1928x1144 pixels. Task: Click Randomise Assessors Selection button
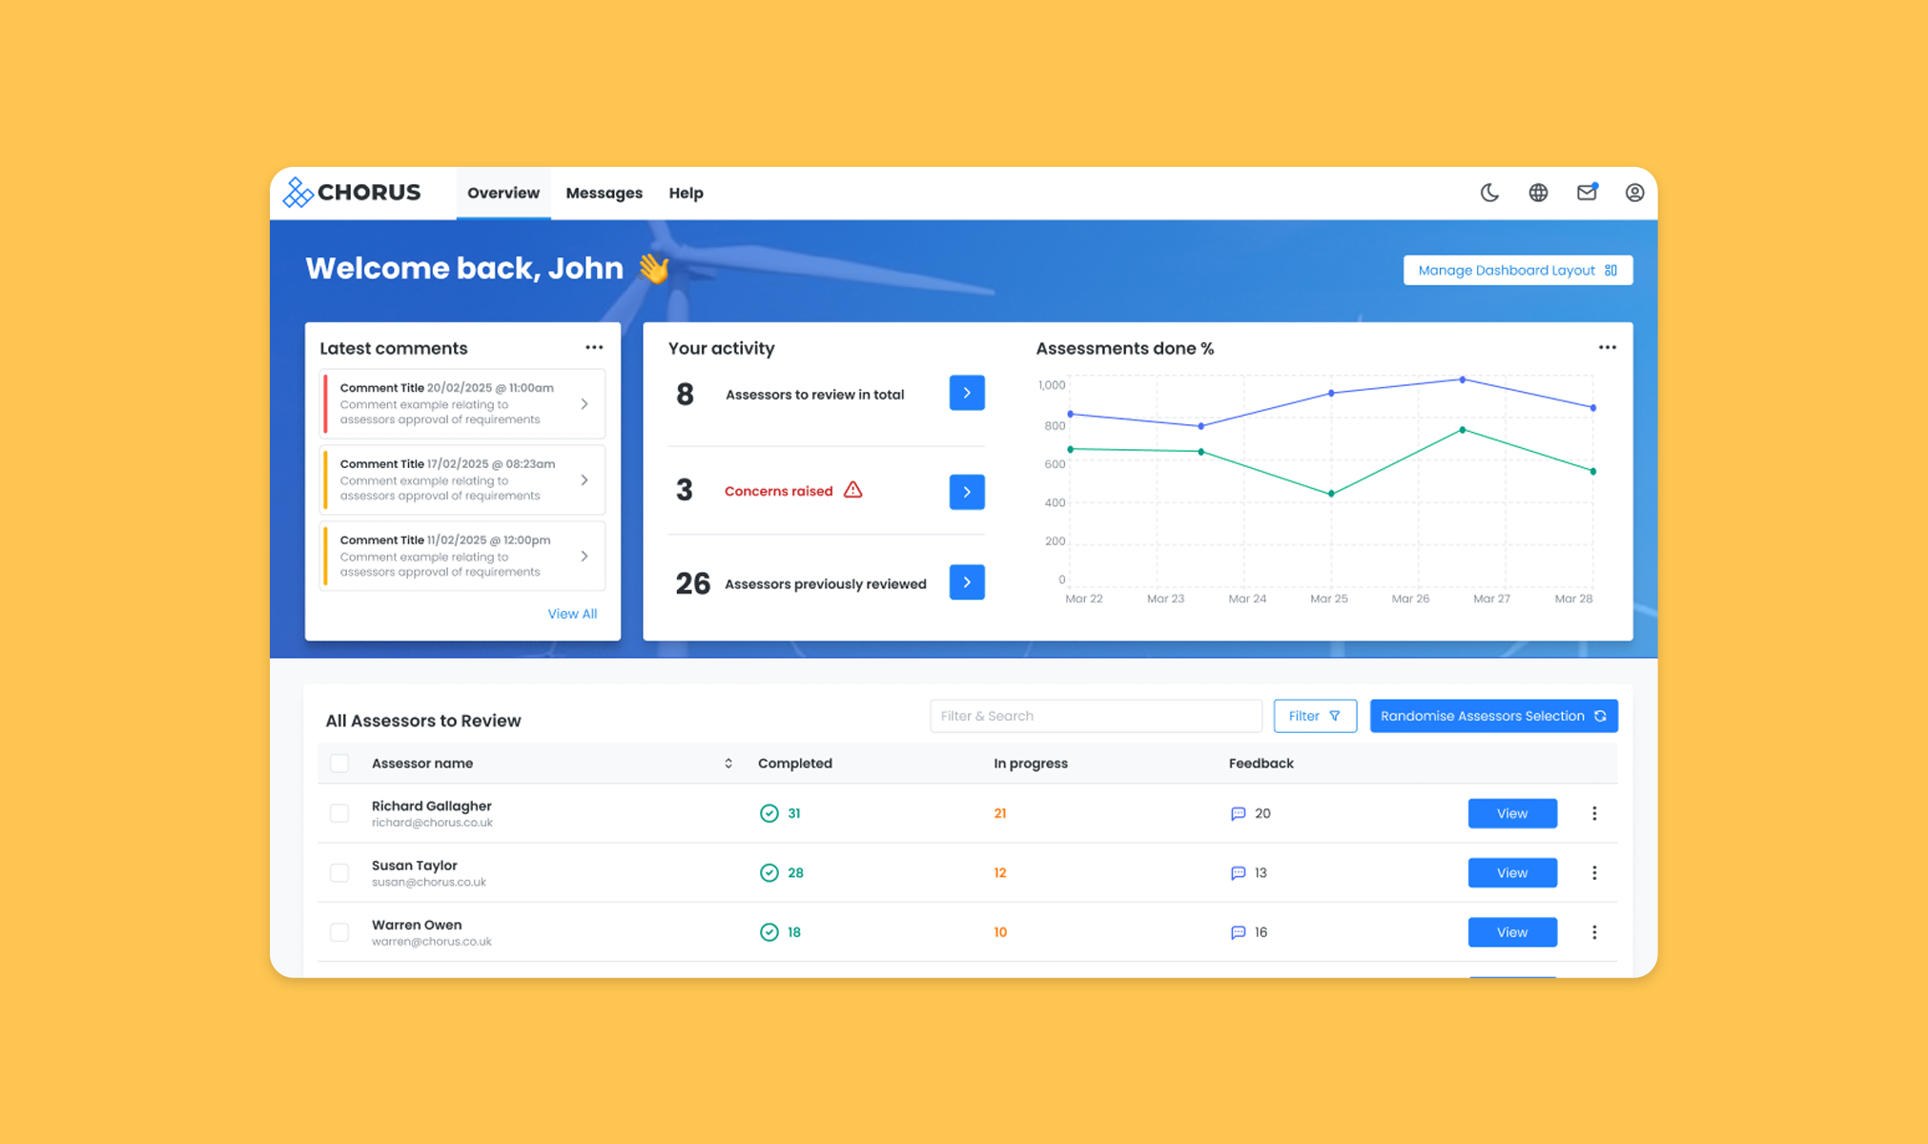[1493, 716]
